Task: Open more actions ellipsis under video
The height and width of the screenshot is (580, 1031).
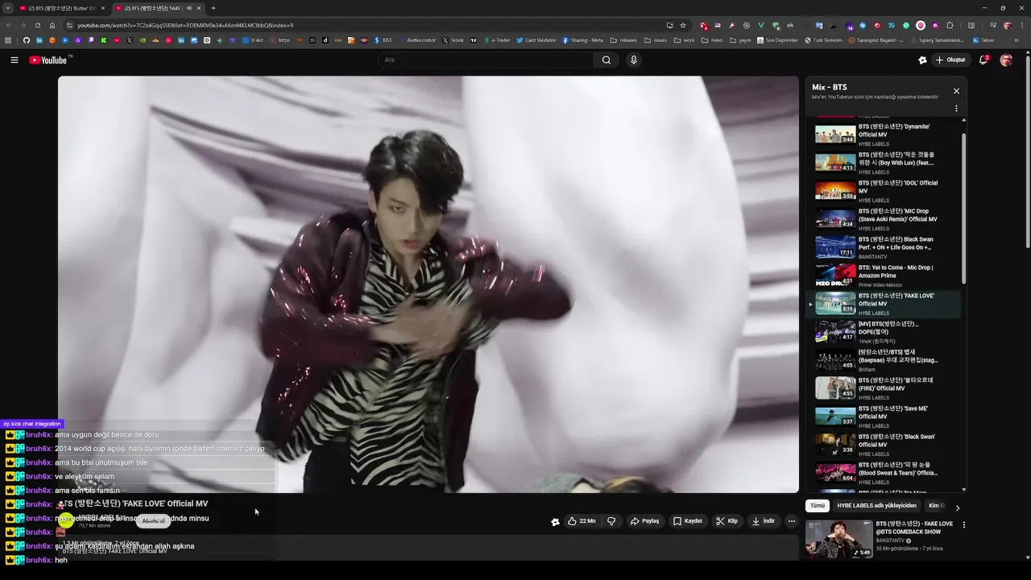Action: pyautogui.click(x=792, y=521)
